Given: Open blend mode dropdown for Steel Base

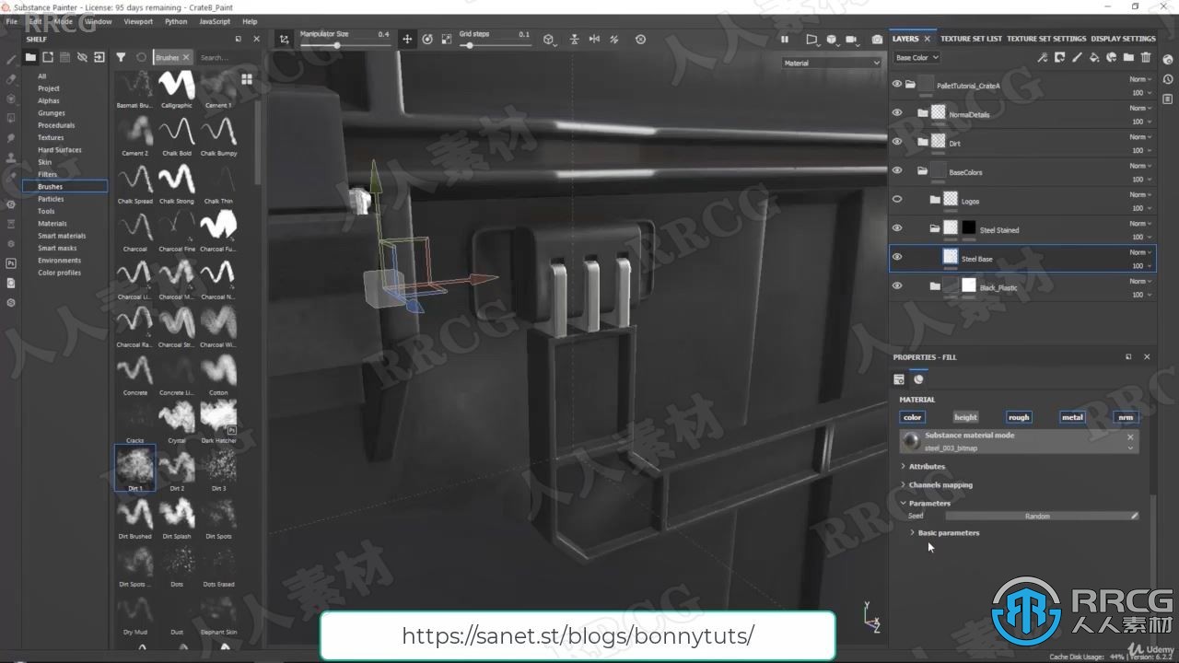Looking at the screenshot, I should click(1140, 252).
